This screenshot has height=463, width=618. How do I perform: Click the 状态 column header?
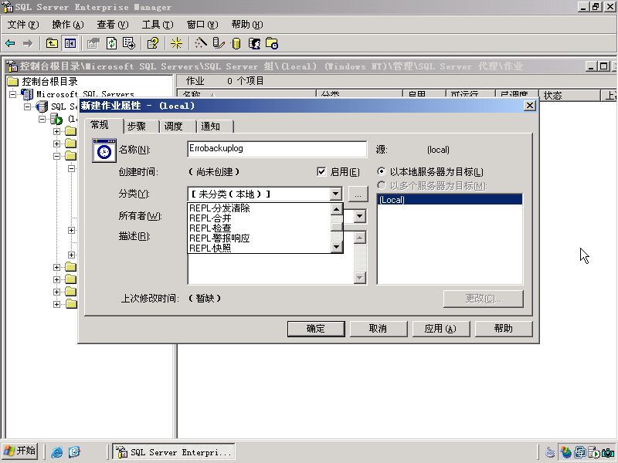click(569, 95)
